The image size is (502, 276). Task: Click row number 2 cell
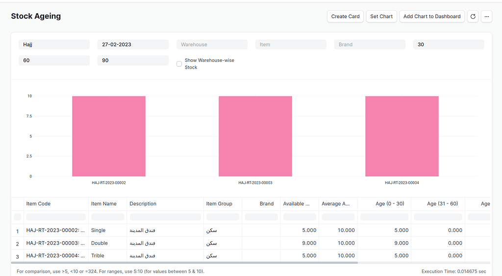click(18, 244)
